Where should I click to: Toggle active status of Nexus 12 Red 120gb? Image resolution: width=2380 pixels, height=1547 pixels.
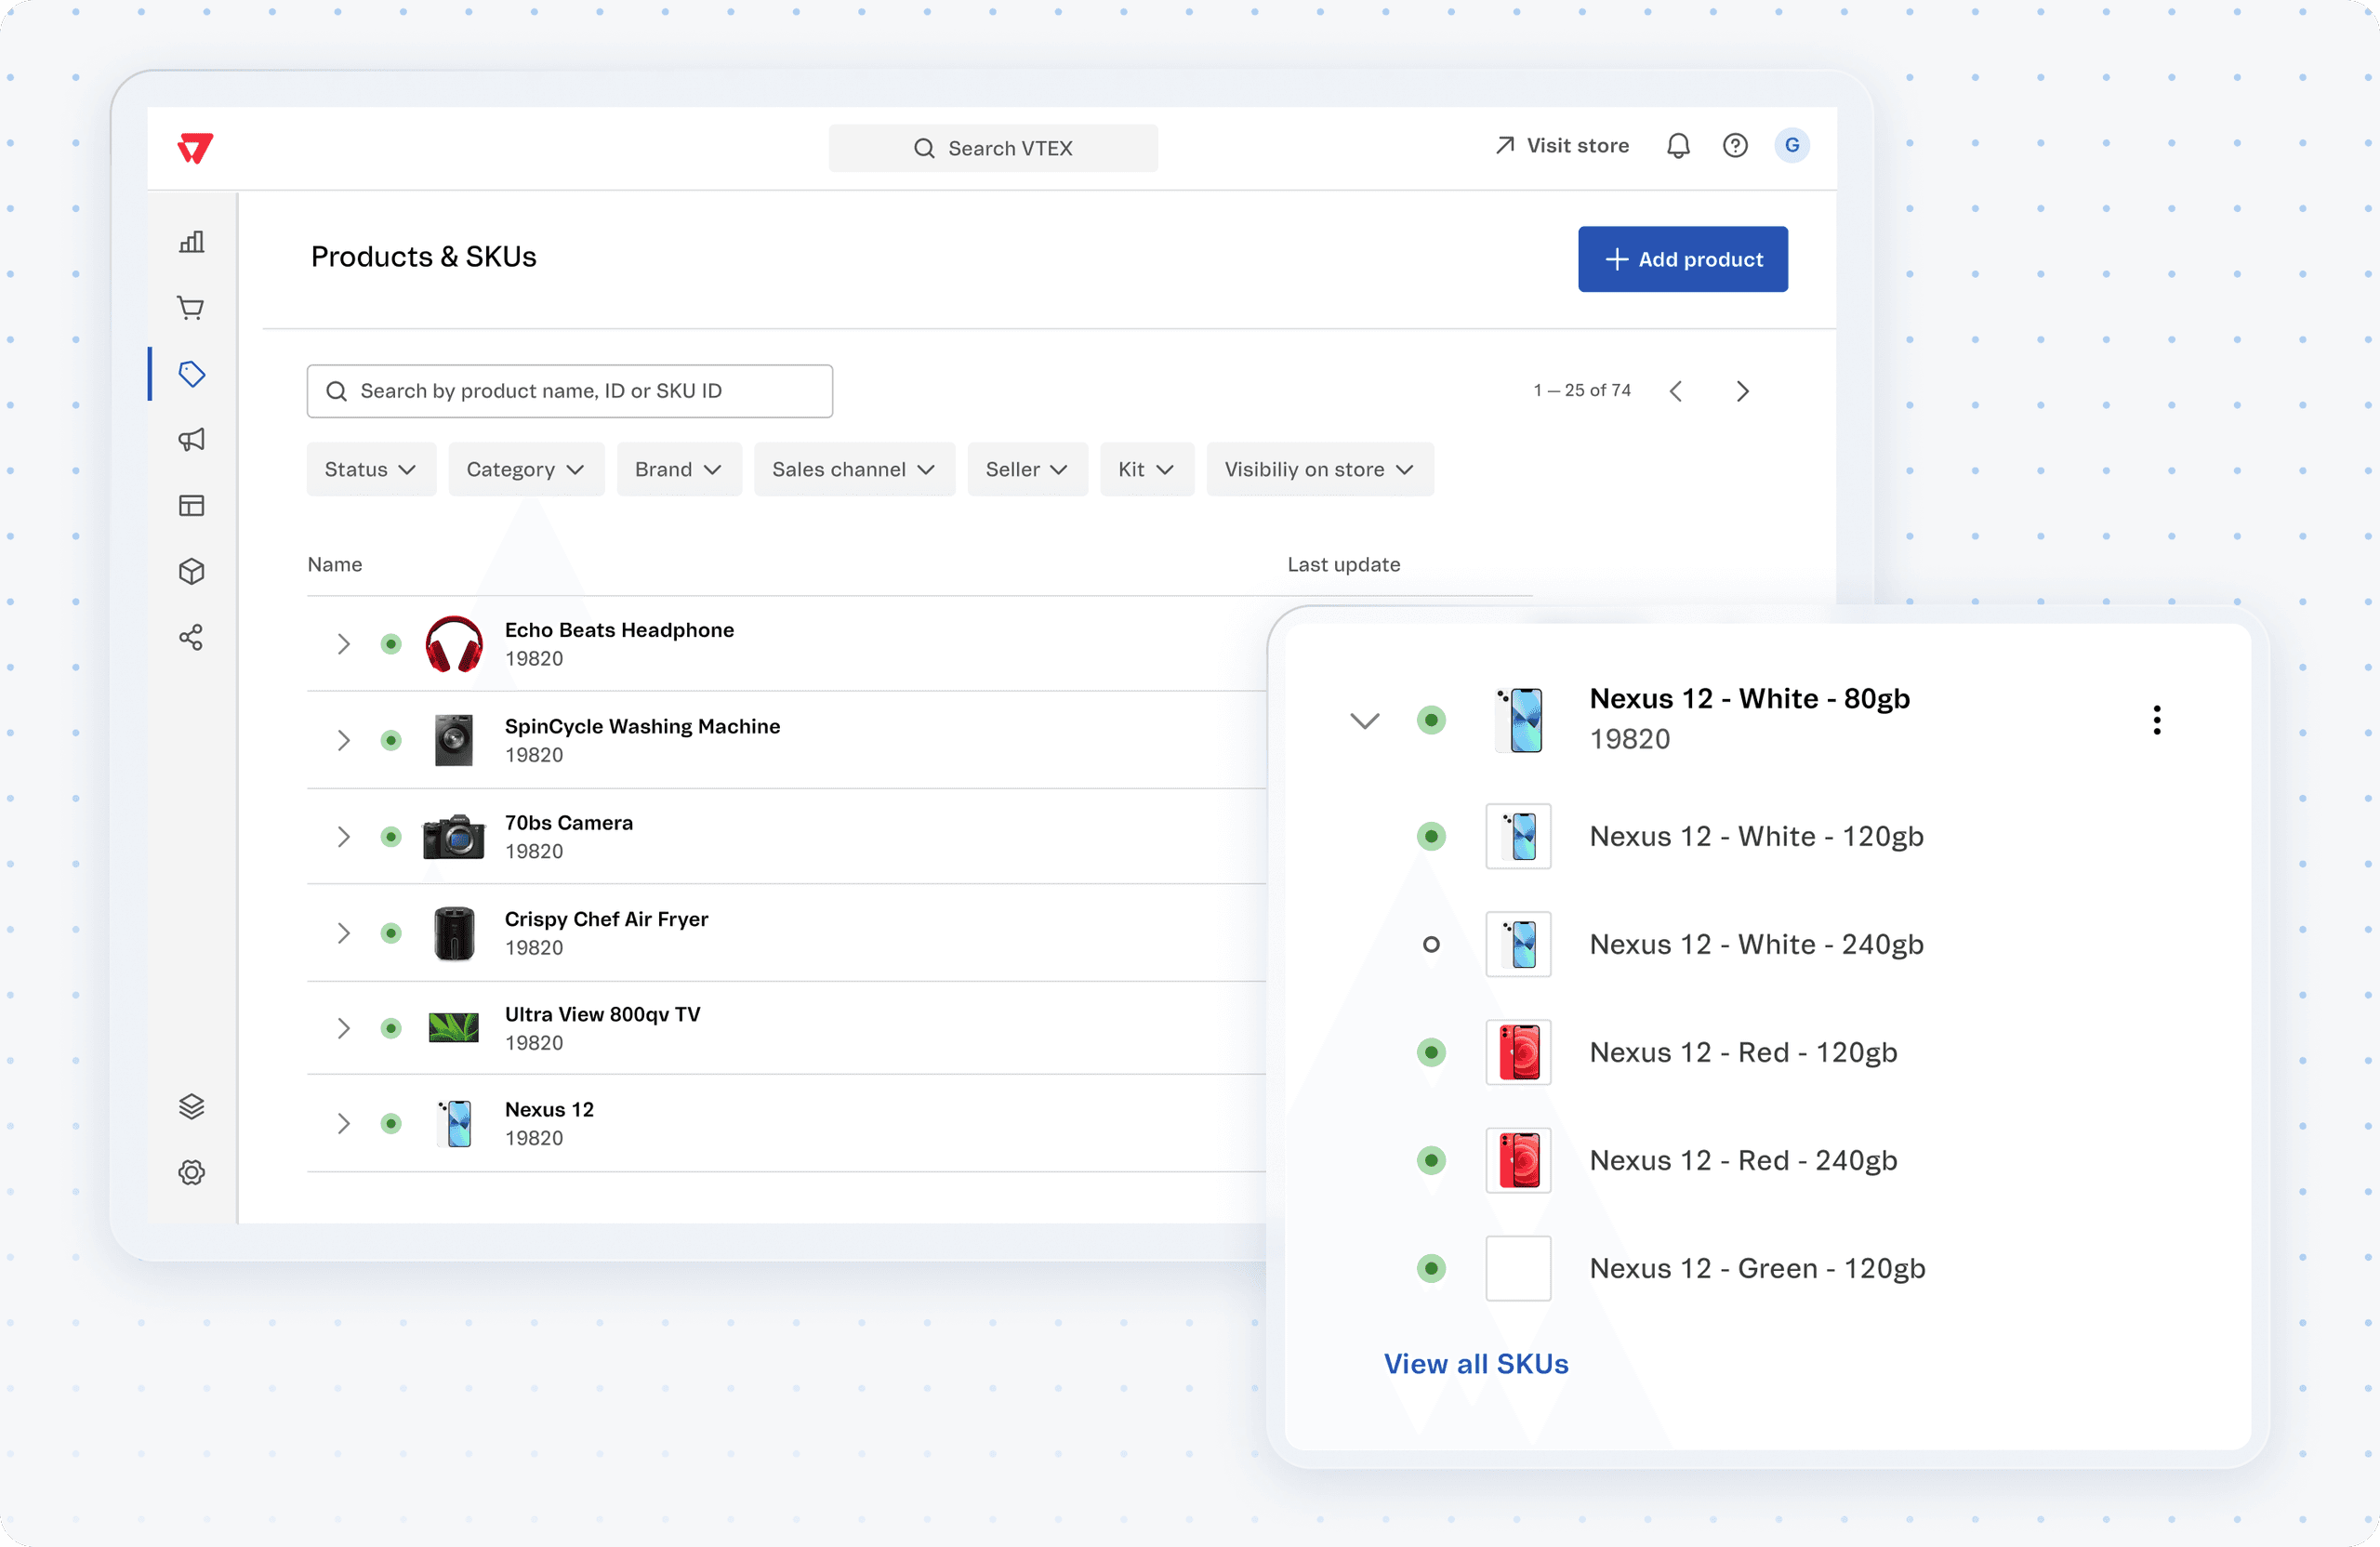point(1431,1052)
